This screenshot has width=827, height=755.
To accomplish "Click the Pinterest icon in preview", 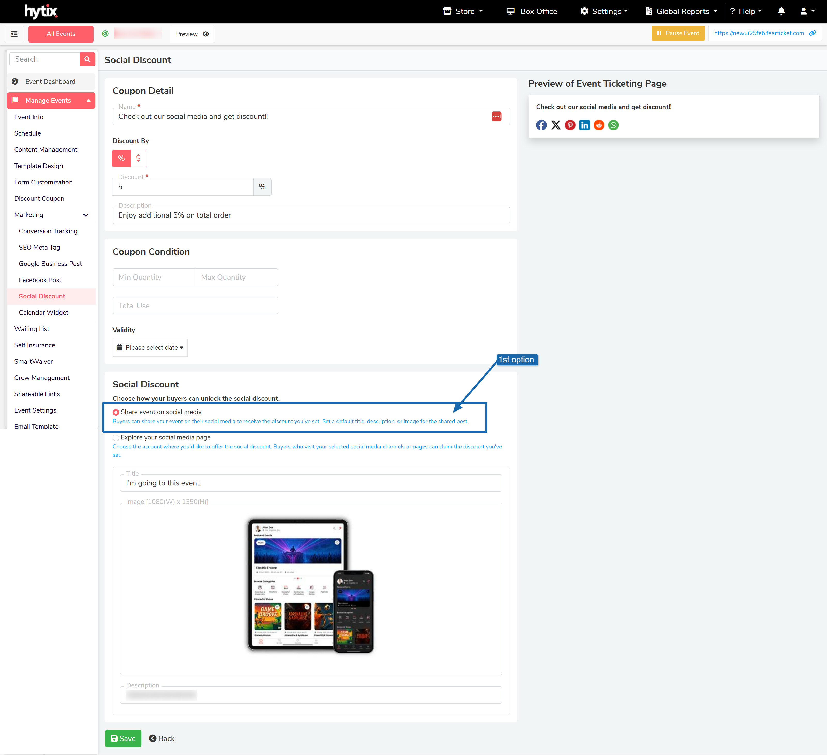I will [x=570, y=125].
